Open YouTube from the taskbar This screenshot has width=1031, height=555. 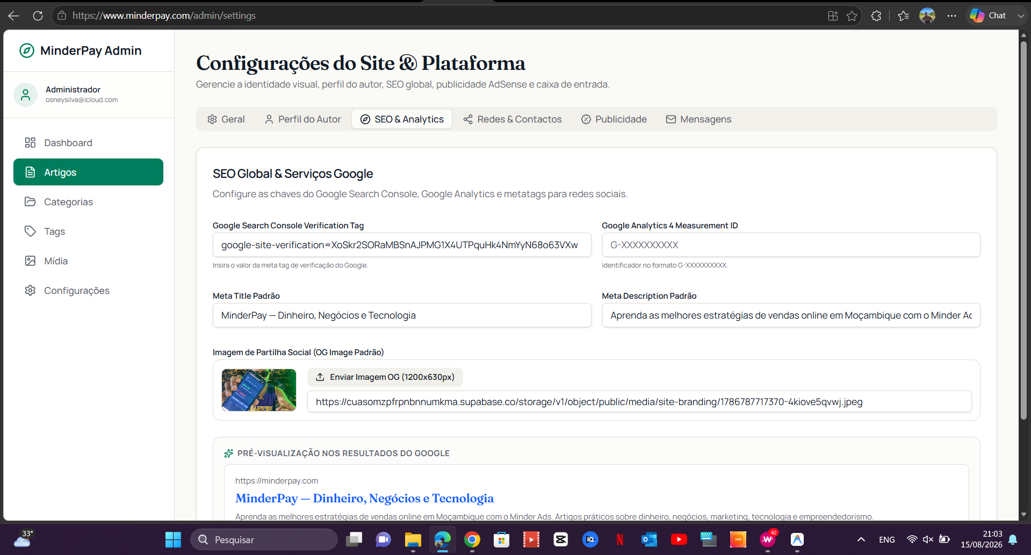click(679, 539)
